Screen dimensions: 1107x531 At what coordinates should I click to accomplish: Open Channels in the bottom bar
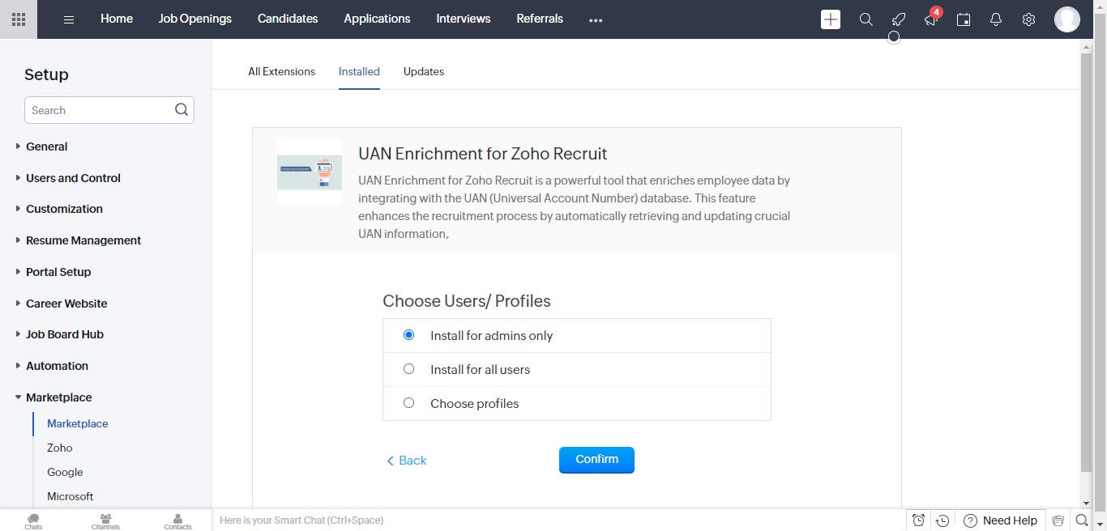(105, 521)
